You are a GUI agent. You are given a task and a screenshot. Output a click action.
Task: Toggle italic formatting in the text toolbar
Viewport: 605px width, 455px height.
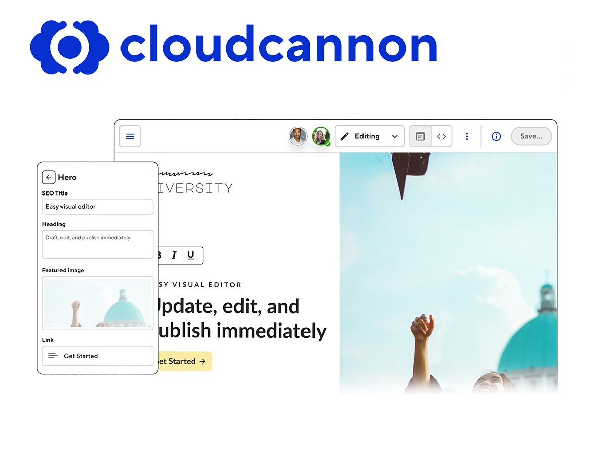click(x=174, y=255)
